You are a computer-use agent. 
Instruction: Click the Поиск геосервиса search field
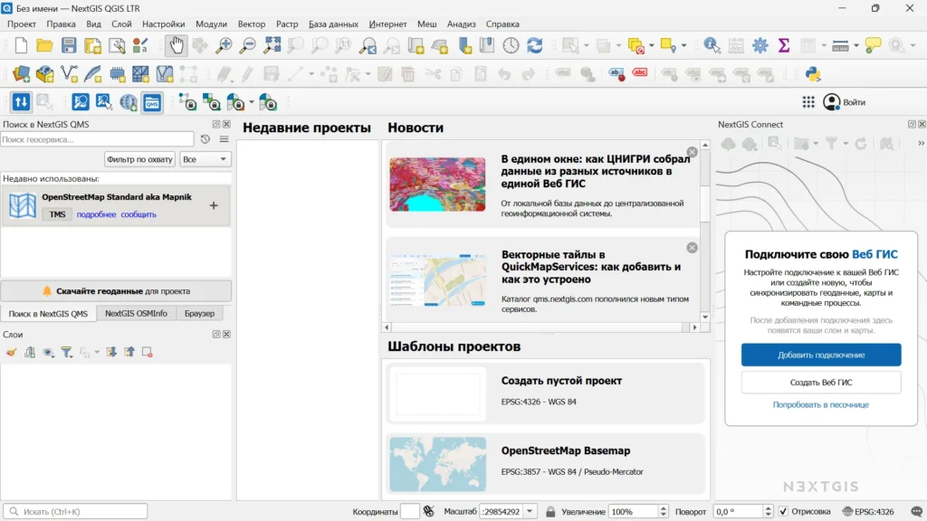[97, 139]
